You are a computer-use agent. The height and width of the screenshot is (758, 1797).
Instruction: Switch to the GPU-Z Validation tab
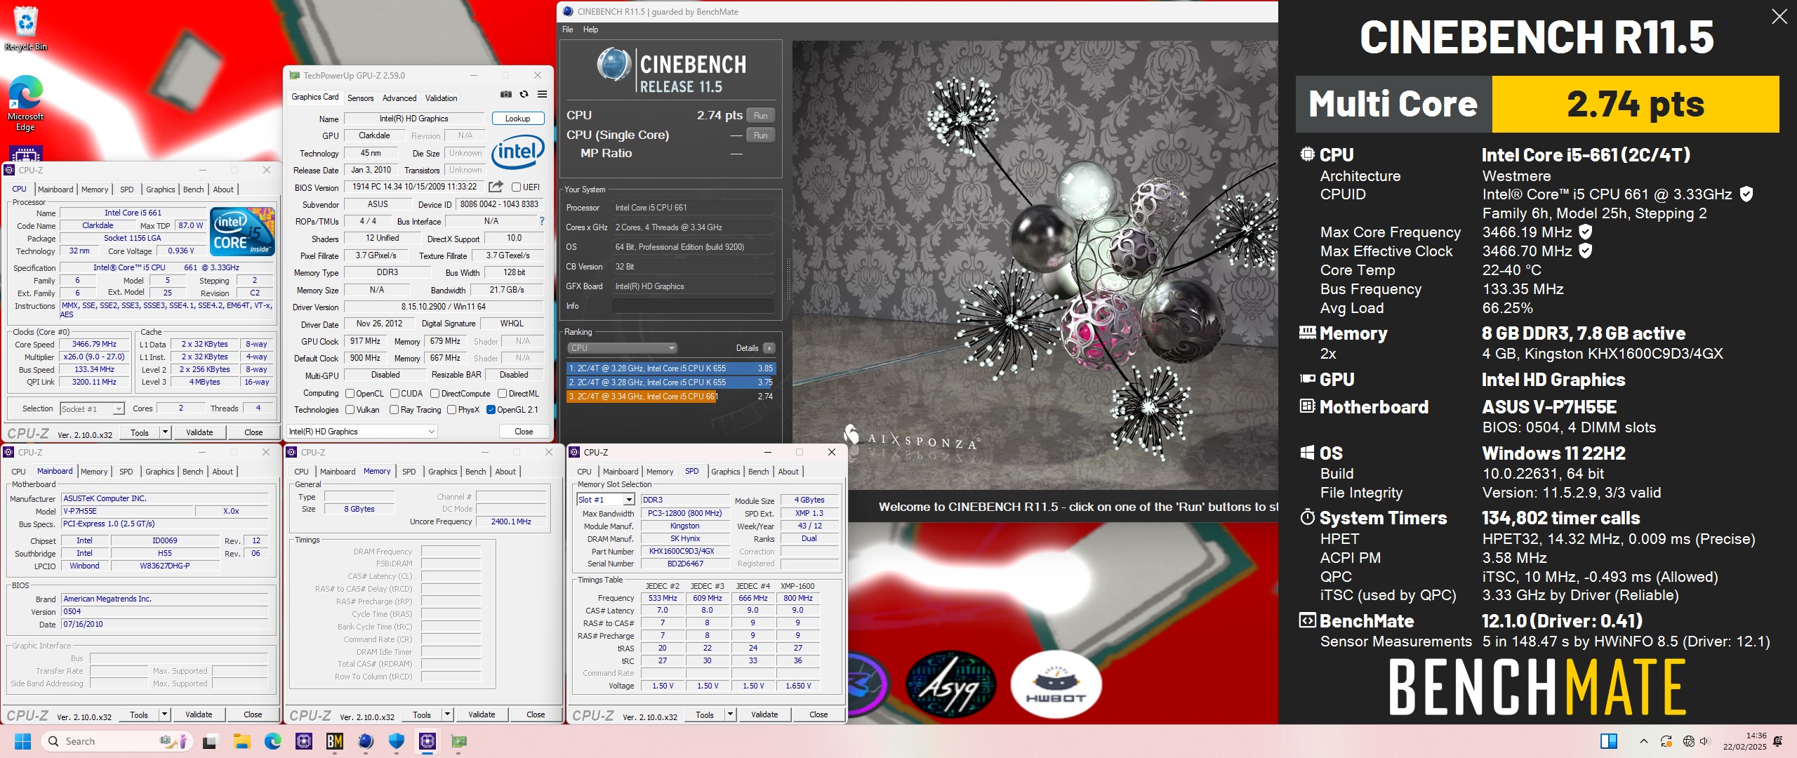441,98
